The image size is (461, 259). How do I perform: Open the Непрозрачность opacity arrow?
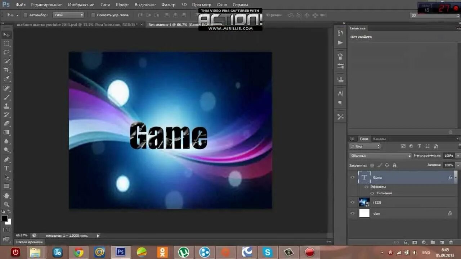pos(458,156)
